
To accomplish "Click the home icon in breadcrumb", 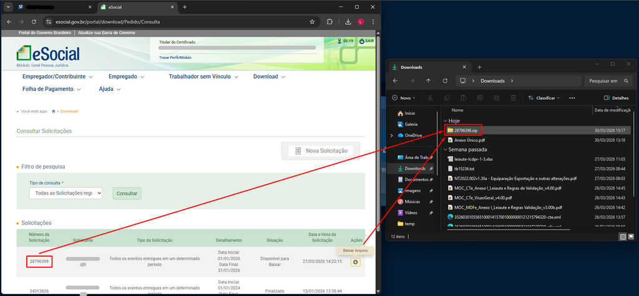I will [54, 111].
